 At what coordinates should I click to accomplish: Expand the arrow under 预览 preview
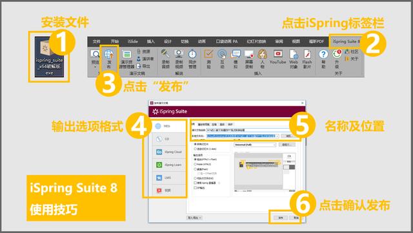pos(95,68)
